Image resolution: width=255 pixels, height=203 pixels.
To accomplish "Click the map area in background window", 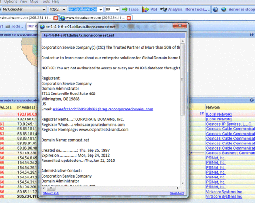I will (29, 52).
